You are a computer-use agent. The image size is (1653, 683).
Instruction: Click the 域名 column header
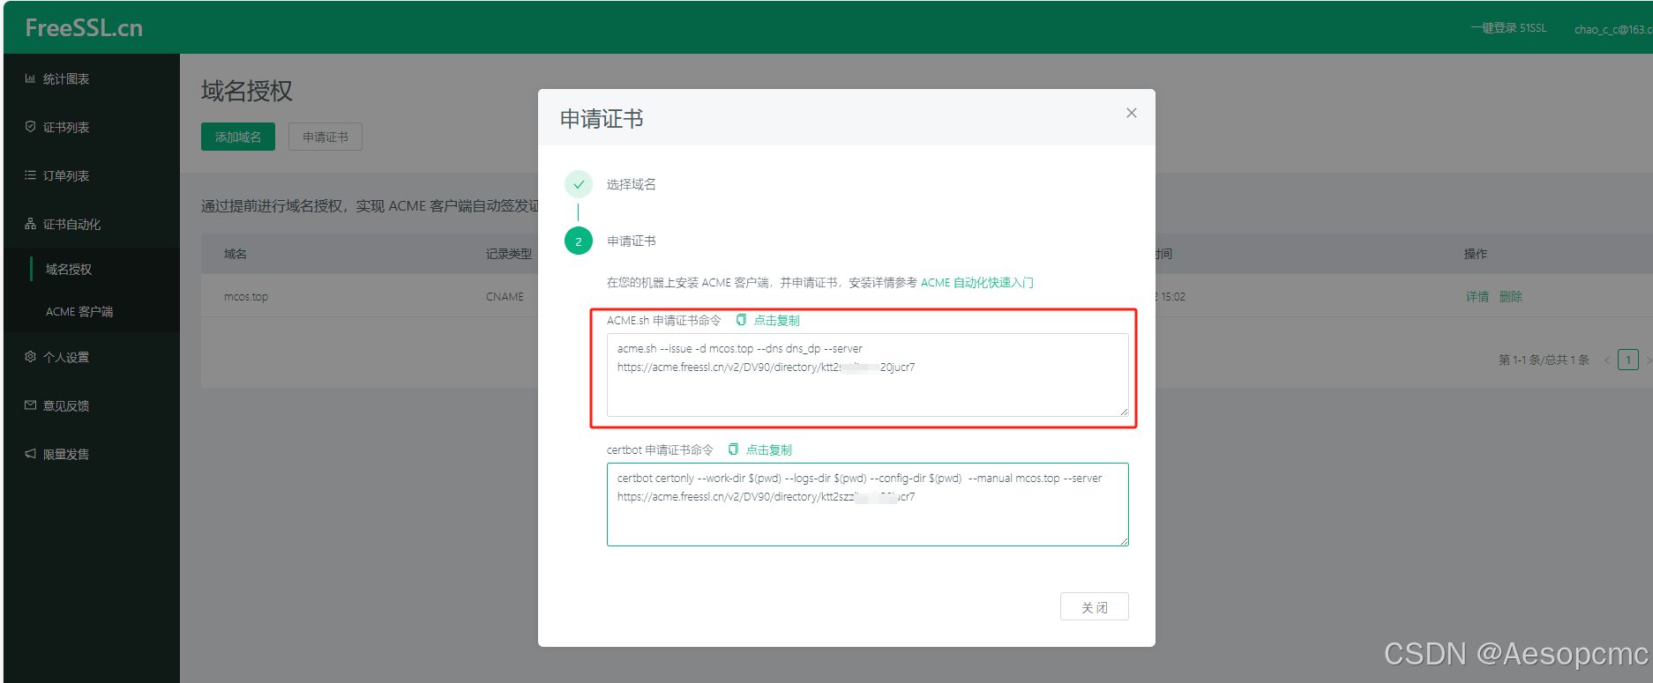coord(236,254)
